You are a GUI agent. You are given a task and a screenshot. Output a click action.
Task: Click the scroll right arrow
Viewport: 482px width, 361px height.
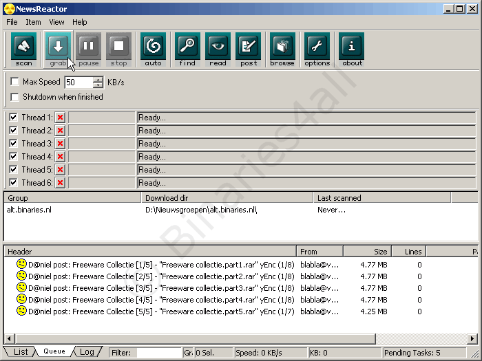click(472, 338)
